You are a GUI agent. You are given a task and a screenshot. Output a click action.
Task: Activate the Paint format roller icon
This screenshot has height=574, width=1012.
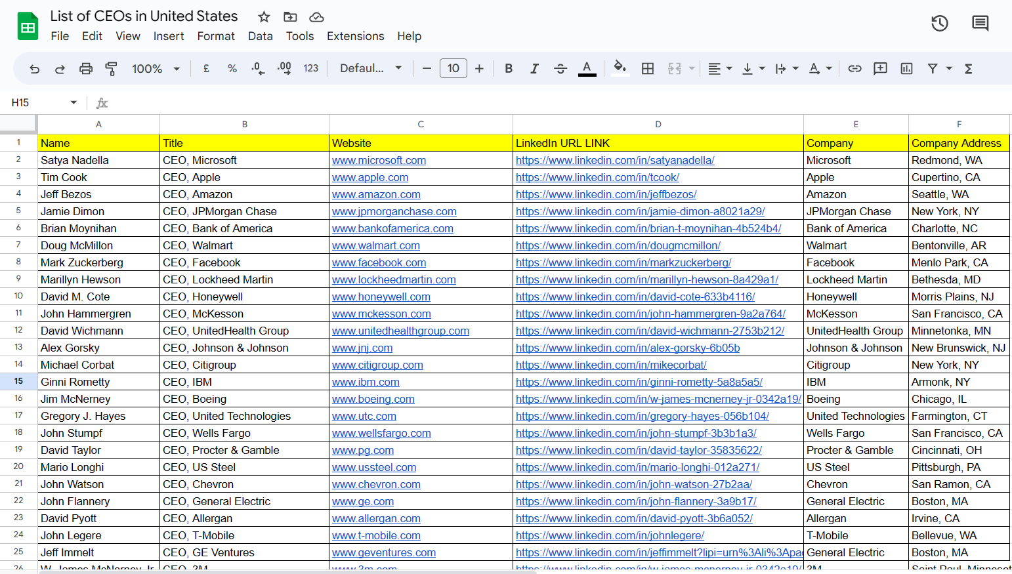pos(112,69)
